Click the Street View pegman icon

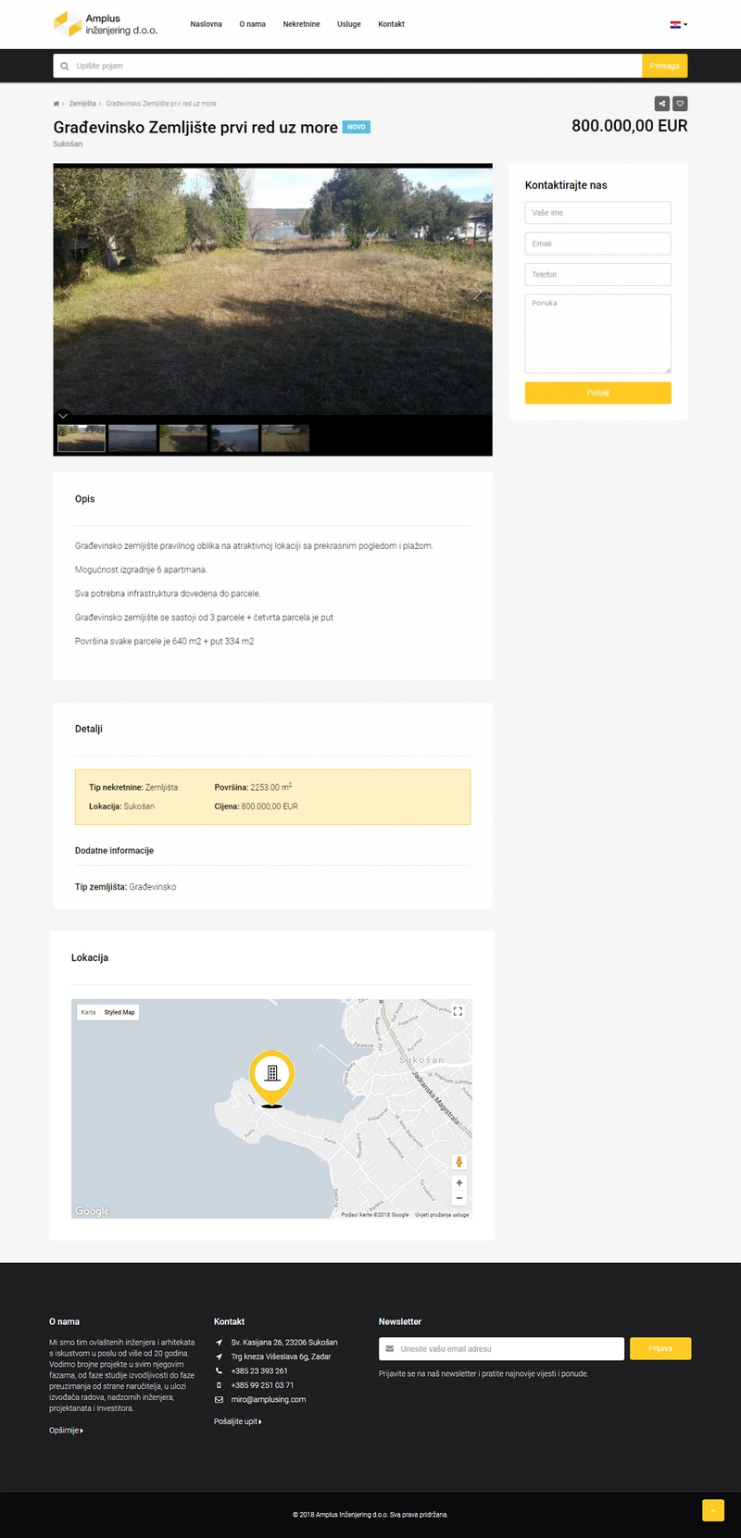(458, 1161)
